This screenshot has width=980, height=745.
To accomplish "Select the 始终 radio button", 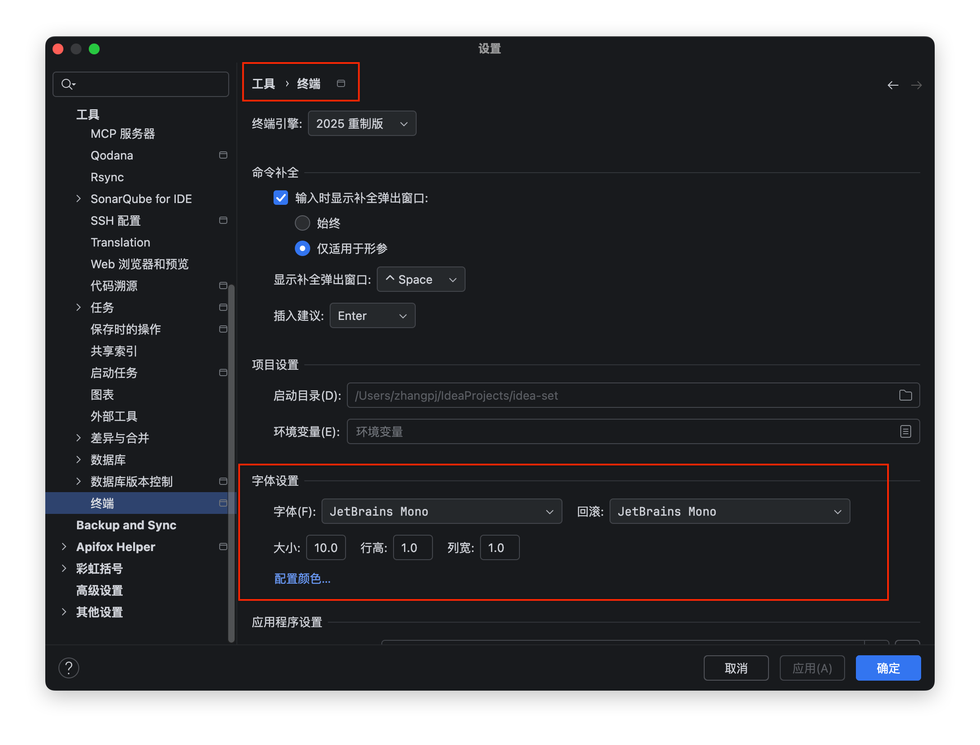I will 303,223.
